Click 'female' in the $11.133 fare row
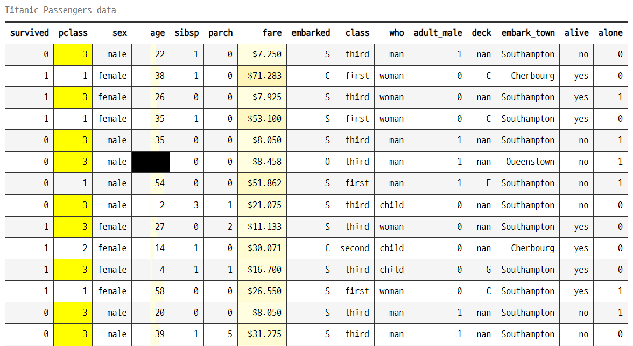 click(112, 227)
